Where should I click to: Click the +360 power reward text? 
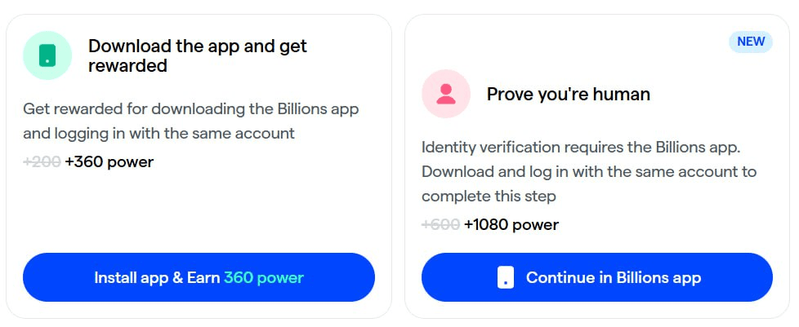(x=109, y=161)
